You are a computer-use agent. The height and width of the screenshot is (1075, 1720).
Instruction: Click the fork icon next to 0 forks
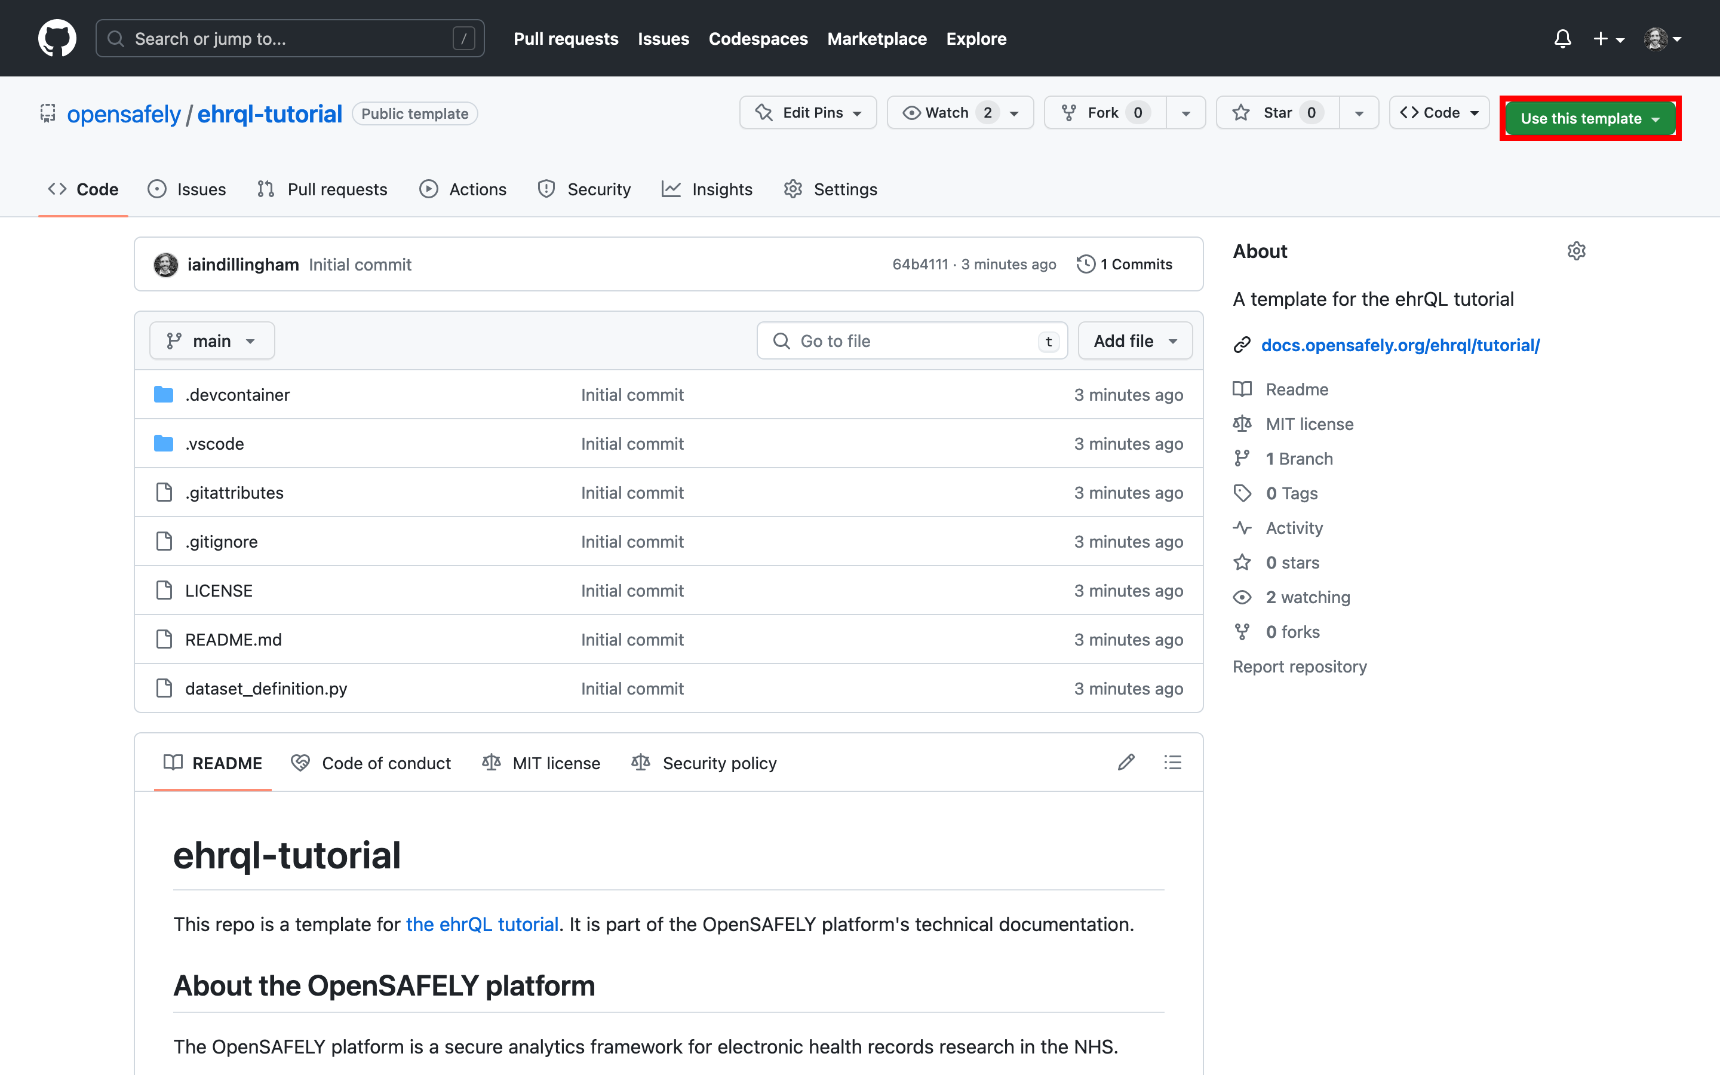coord(1242,631)
